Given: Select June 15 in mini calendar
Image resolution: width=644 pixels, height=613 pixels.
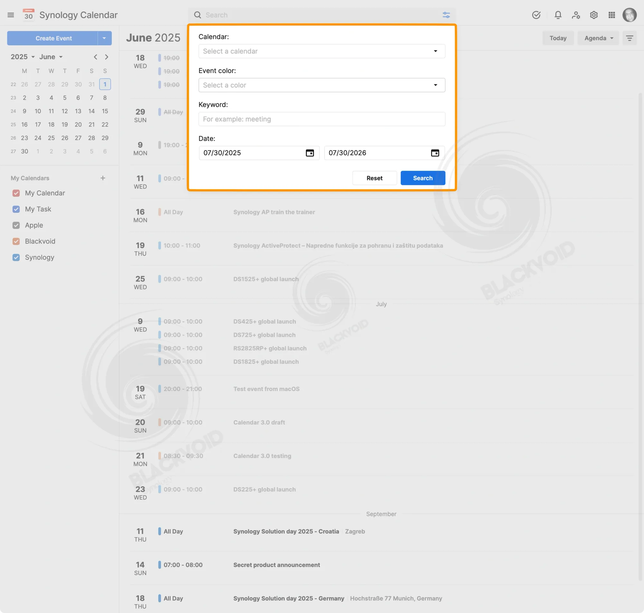Looking at the screenshot, I should point(105,111).
